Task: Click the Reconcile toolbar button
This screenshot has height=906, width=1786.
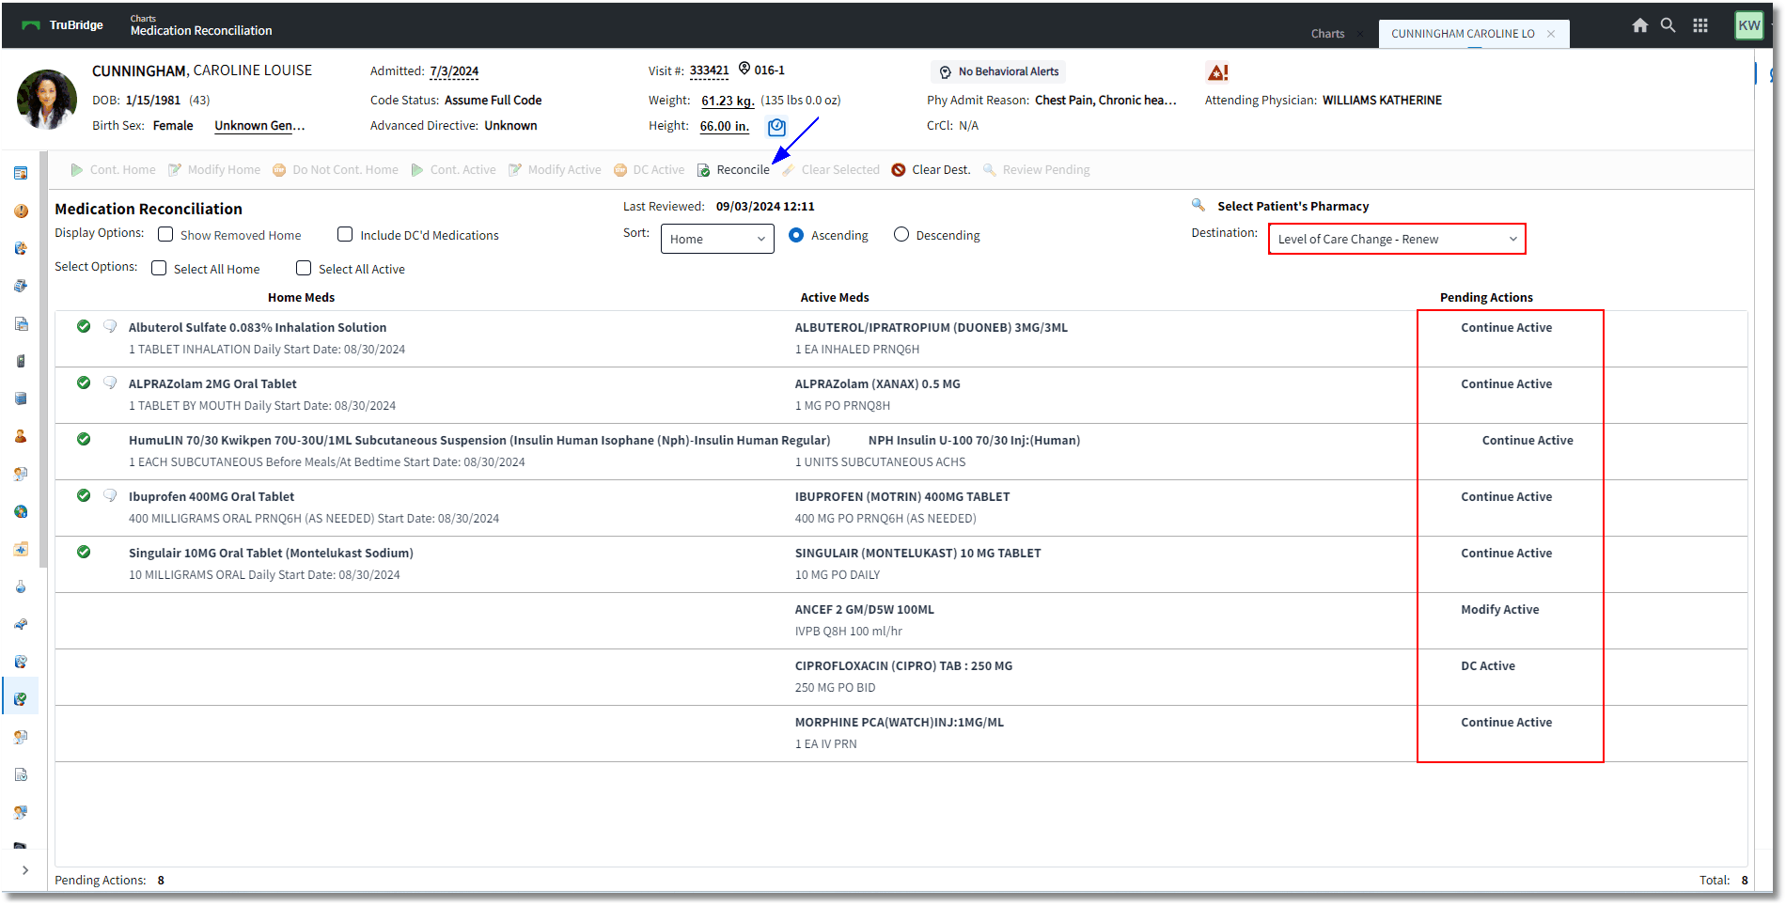Action: point(733,170)
